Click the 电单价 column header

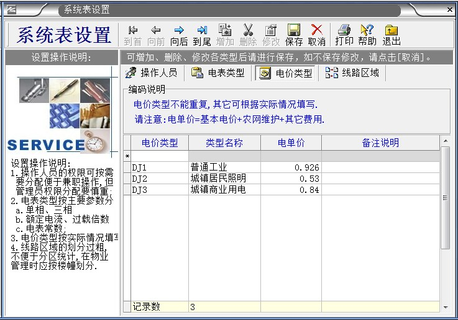[x=291, y=143]
